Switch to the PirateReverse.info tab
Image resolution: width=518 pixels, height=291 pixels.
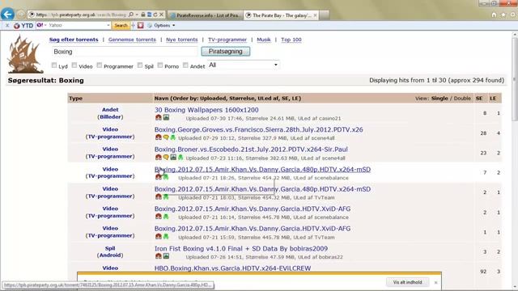(205, 15)
